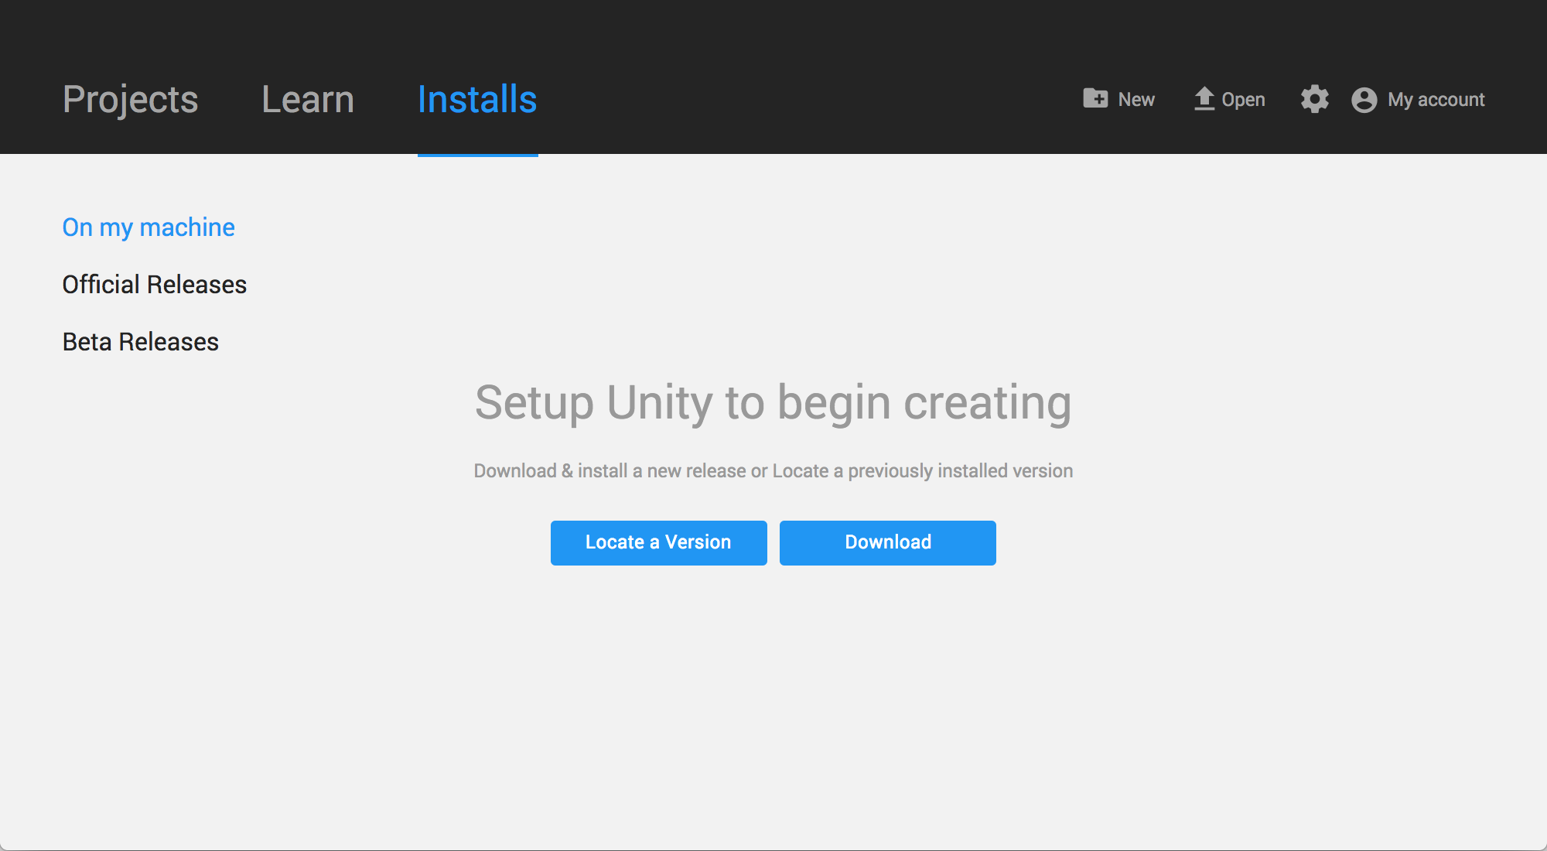
Task: Click the Download button
Action: [x=888, y=542]
